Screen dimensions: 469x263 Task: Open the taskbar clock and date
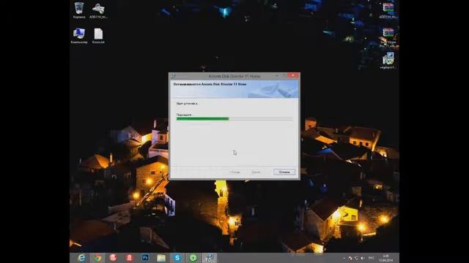click(386, 258)
